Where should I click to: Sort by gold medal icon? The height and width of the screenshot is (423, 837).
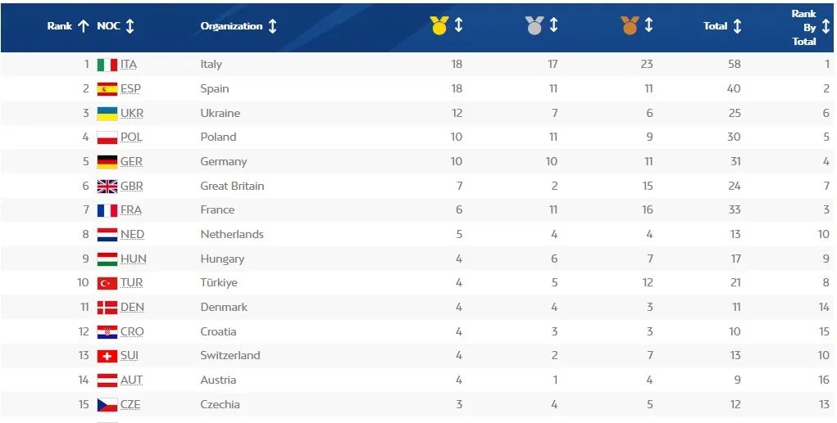(x=439, y=26)
